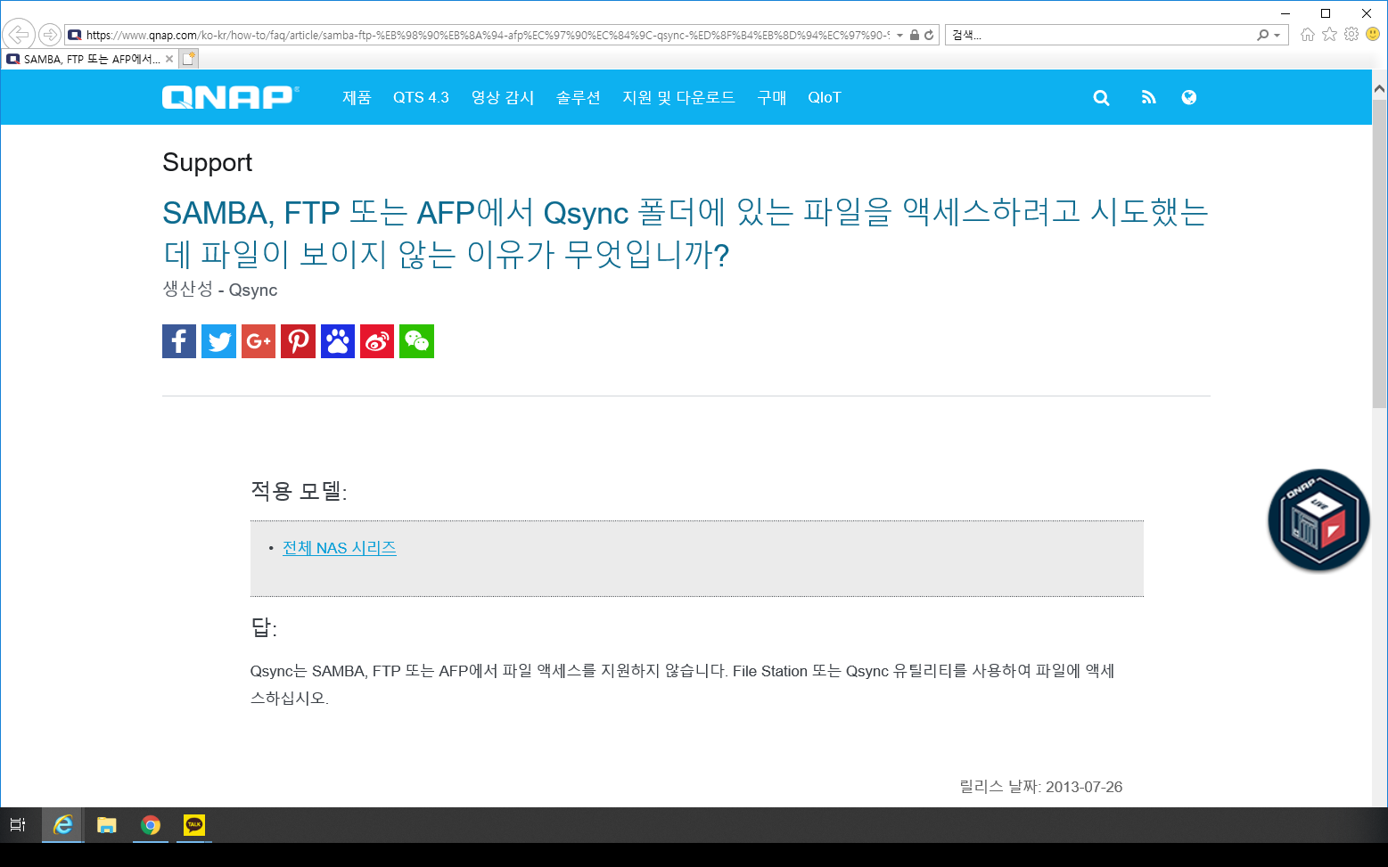Pin the article with Pinterest icon
The image size is (1388, 867).
298,341
